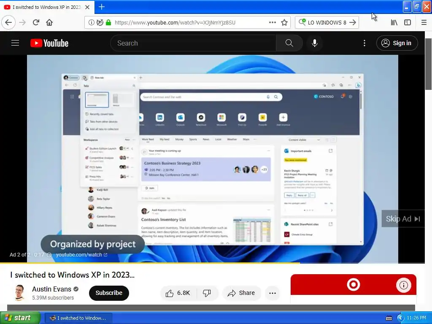This screenshot has width=432, height=324.
Task: Run the search with the go arrow
Action: 353,22
